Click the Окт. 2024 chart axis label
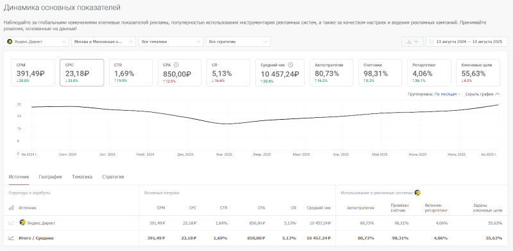 [108, 154]
